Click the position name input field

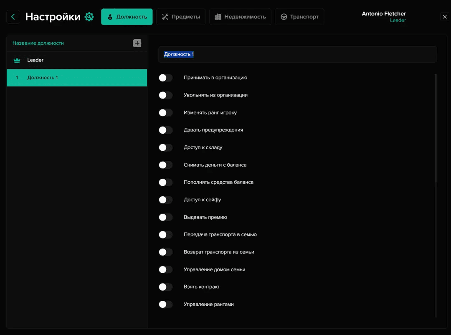297,54
